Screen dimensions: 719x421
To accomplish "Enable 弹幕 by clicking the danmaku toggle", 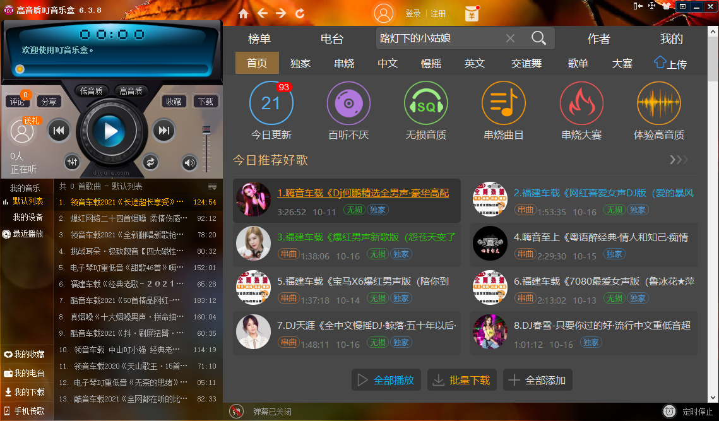I will coord(236,411).
